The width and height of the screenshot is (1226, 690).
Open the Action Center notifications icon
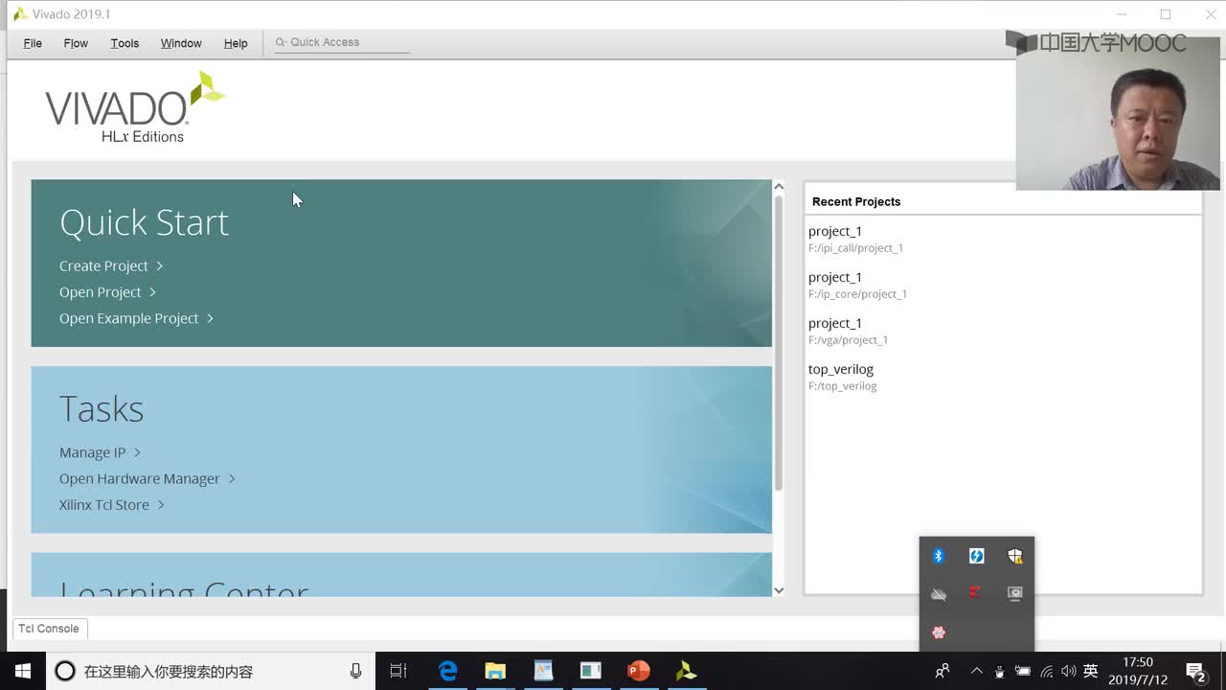click(x=1195, y=671)
